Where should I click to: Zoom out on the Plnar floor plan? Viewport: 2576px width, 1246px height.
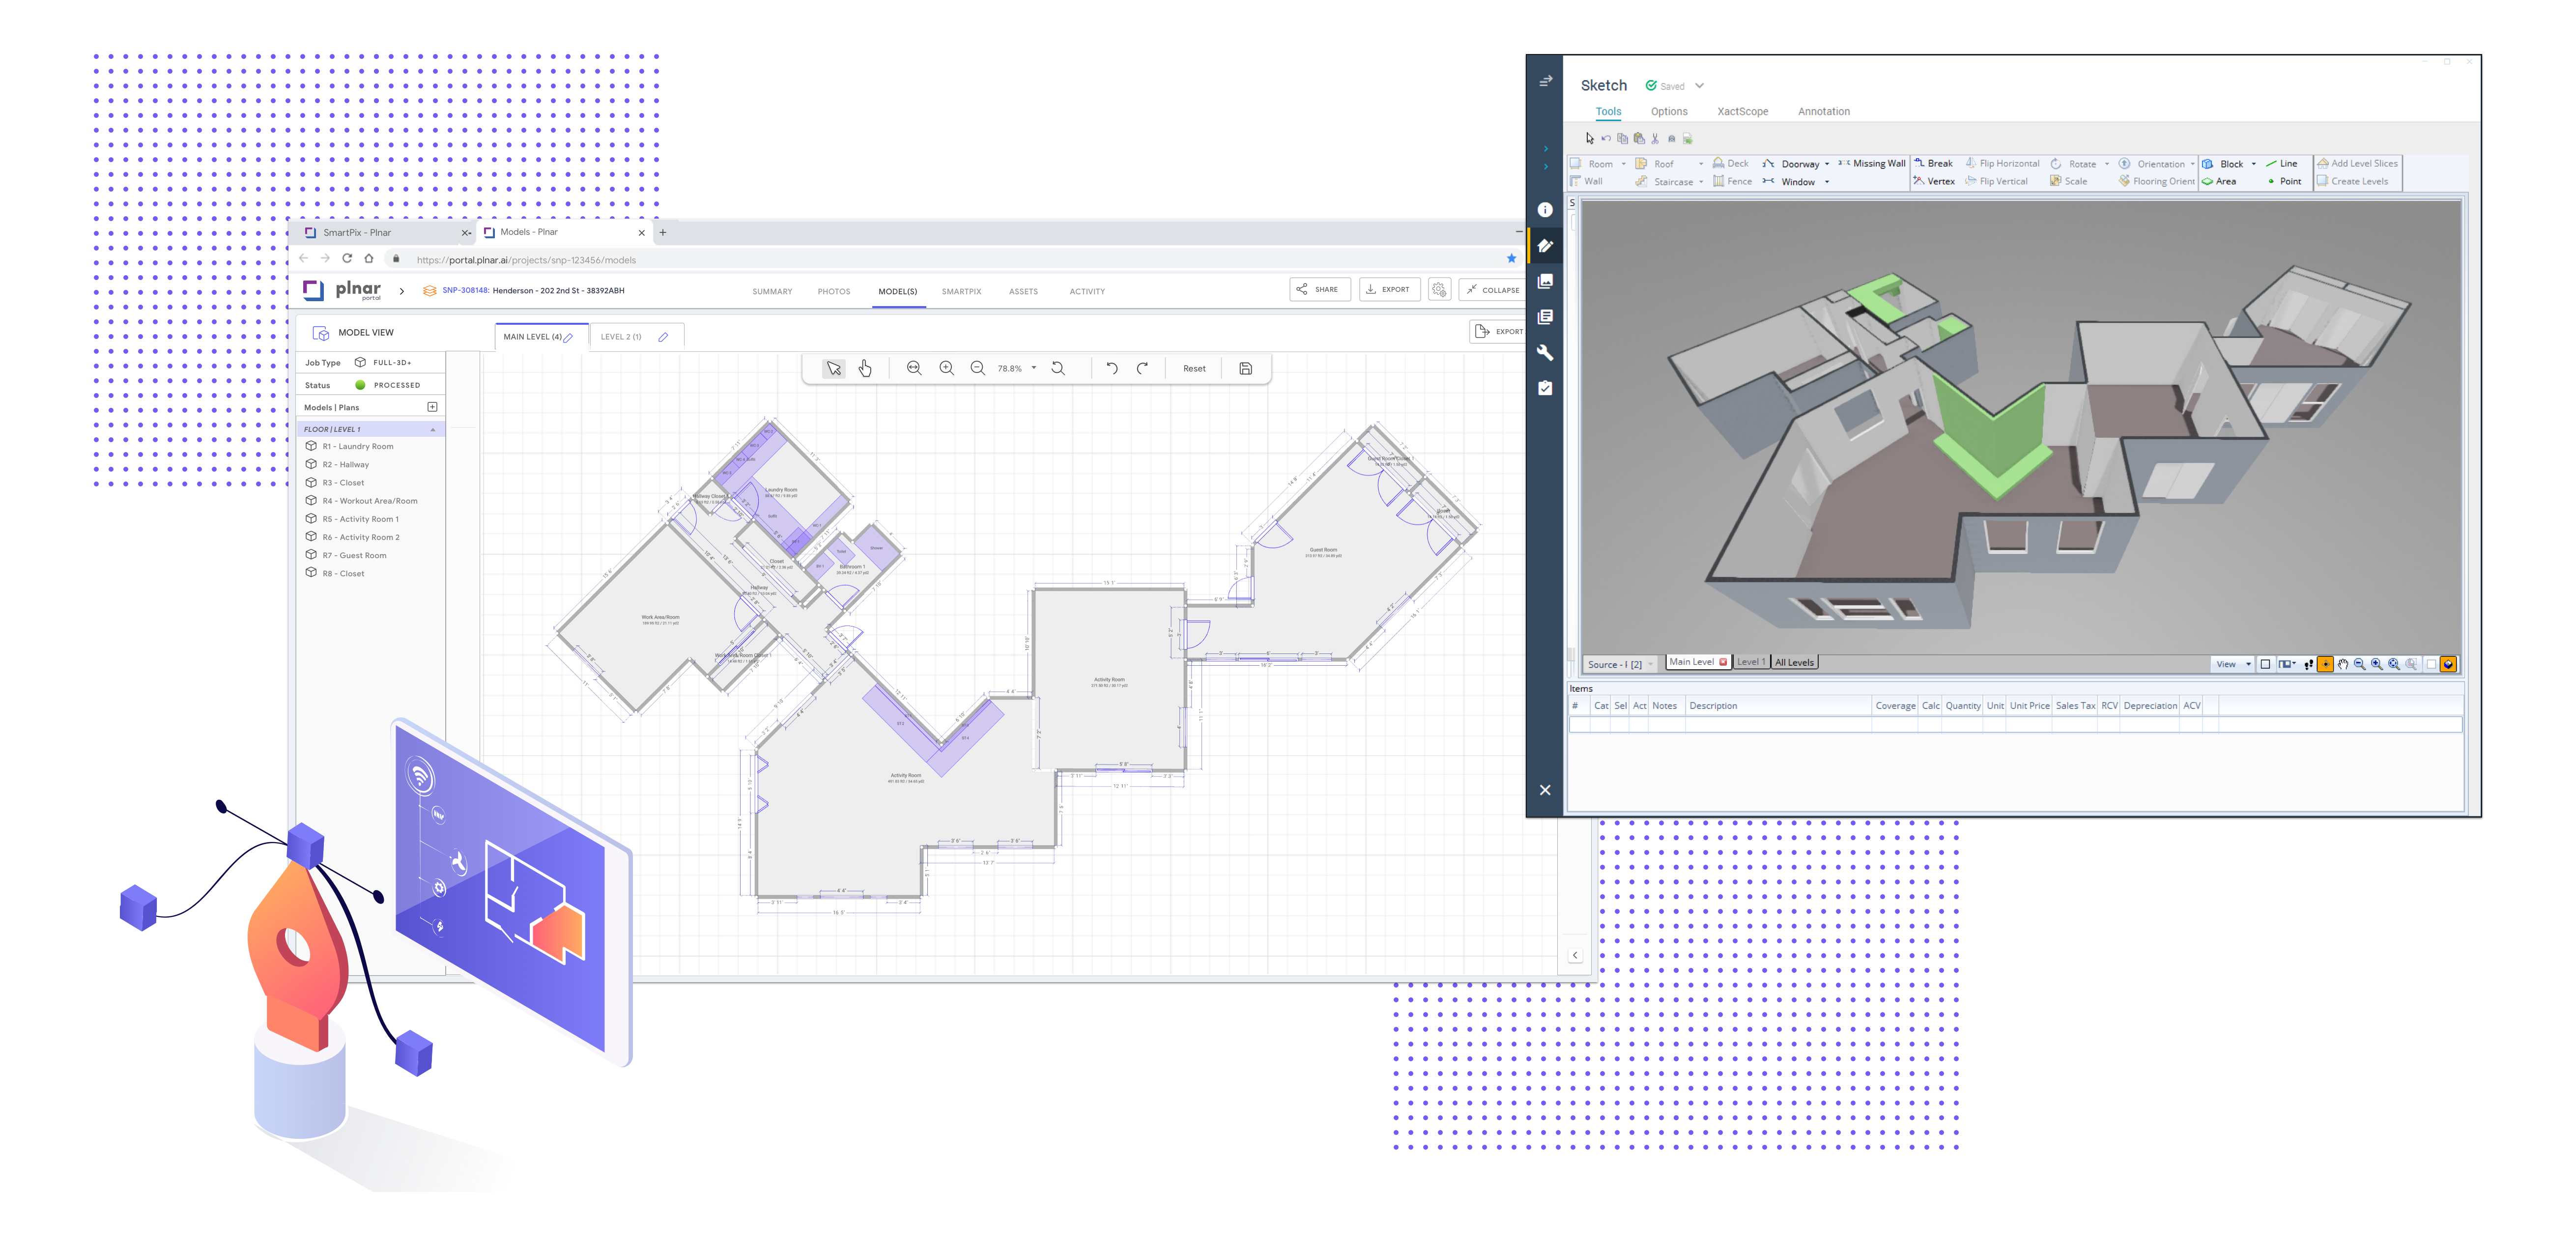[x=978, y=368]
